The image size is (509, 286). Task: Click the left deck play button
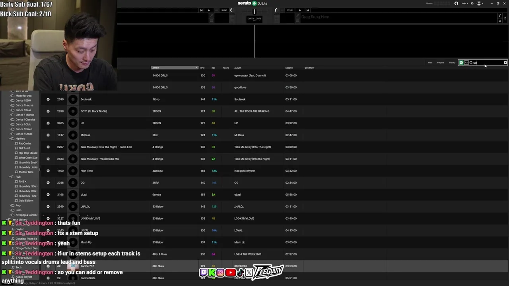pos(209,10)
